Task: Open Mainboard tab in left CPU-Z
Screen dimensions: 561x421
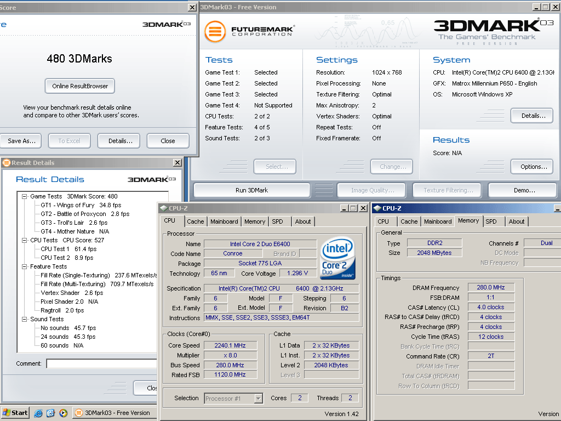Action: click(224, 221)
